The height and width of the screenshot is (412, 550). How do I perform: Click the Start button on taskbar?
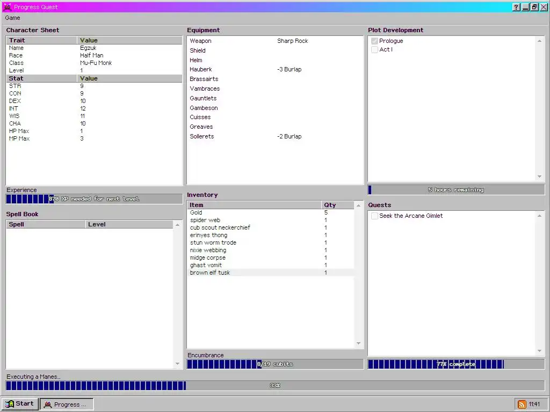[20, 403]
